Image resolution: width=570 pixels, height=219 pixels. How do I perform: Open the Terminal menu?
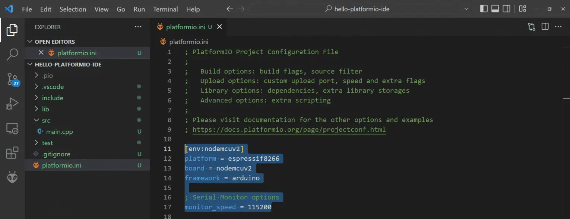(165, 9)
